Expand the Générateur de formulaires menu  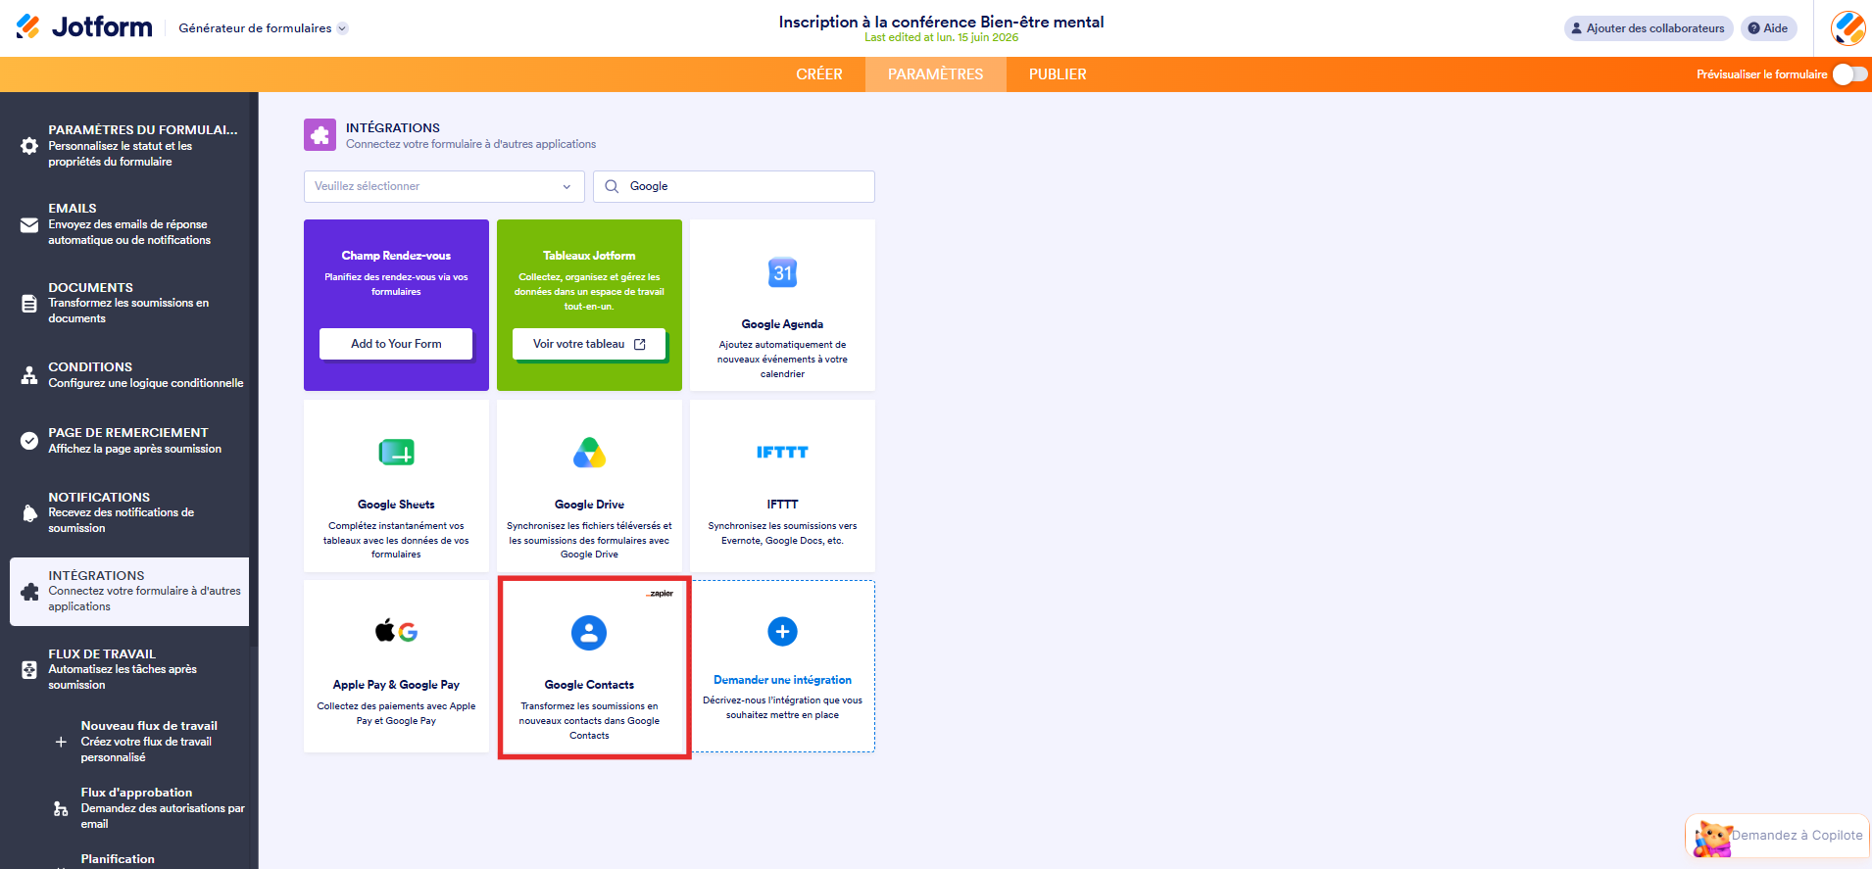[x=263, y=28]
